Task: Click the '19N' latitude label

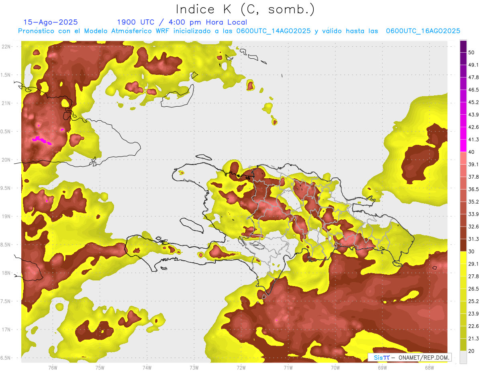Action: (6, 216)
